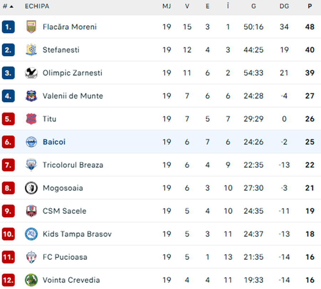
Task: Click the ECHIPA column header
Action: pyautogui.click(x=37, y=6)
